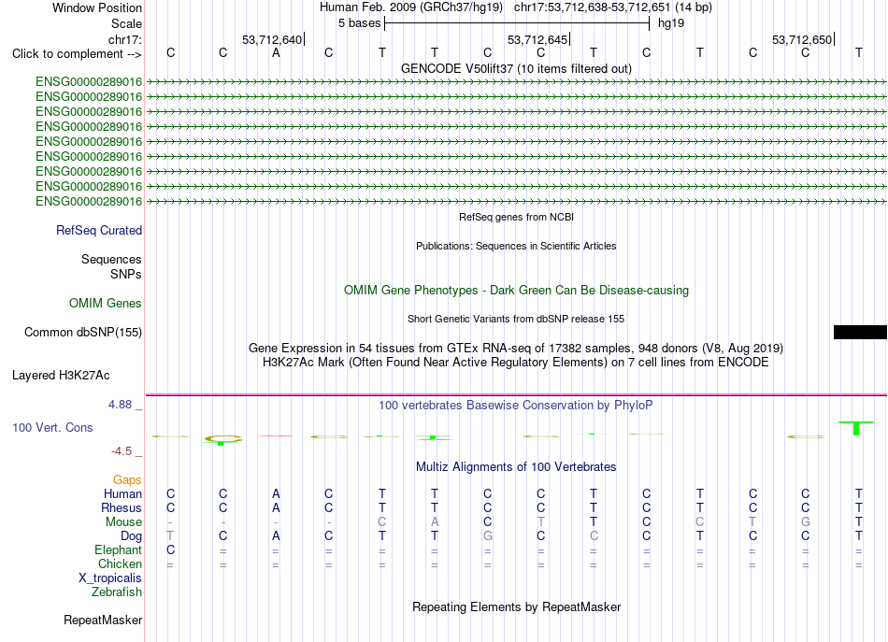Image resolution: width=888 pixels, height=642 pixels.
Task: Open 'Short Genetic Variants from dbSNP release 155' title
Action: click(x=516, y=319)
